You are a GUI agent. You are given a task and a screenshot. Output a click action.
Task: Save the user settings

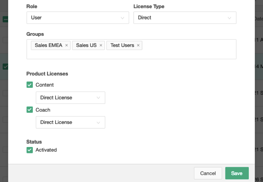pos(237,173)
